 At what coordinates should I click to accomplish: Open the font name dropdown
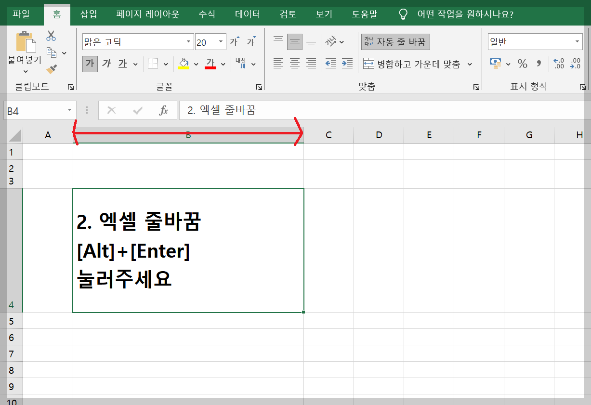(x=188, y=42)
